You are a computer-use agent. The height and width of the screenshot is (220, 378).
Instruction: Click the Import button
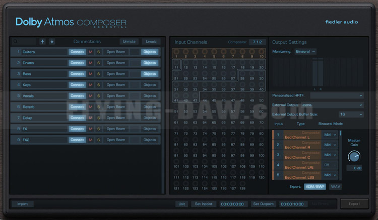pyautogui.click(x=22, y=204)
